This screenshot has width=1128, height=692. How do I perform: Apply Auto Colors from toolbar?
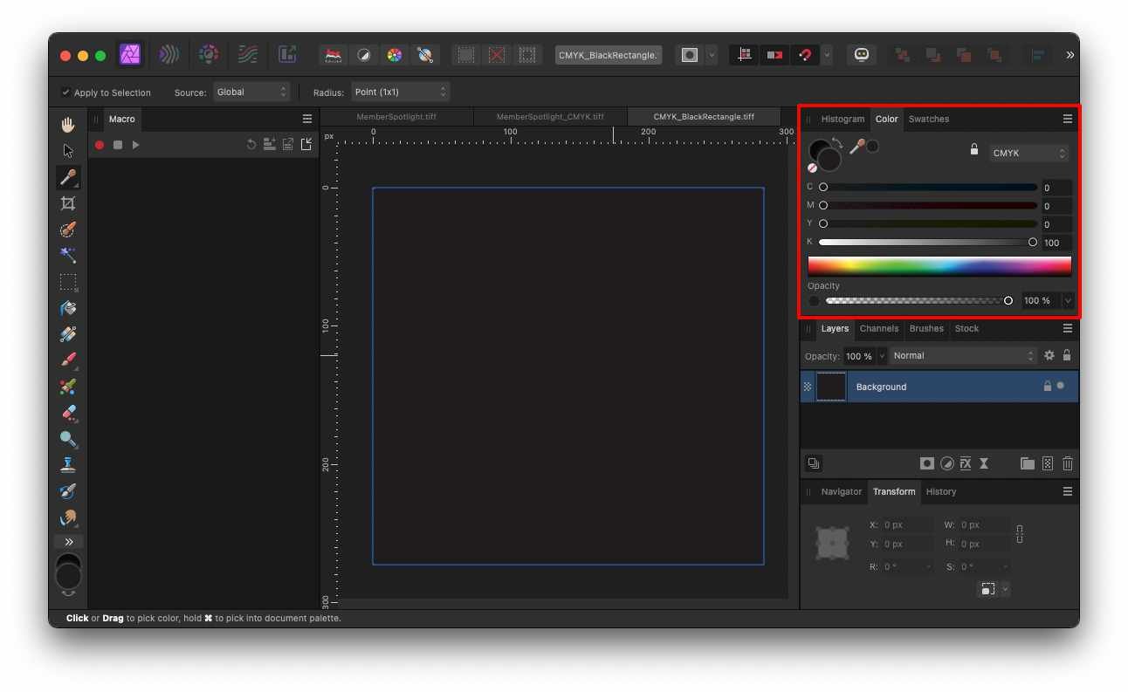click(395, 55)
